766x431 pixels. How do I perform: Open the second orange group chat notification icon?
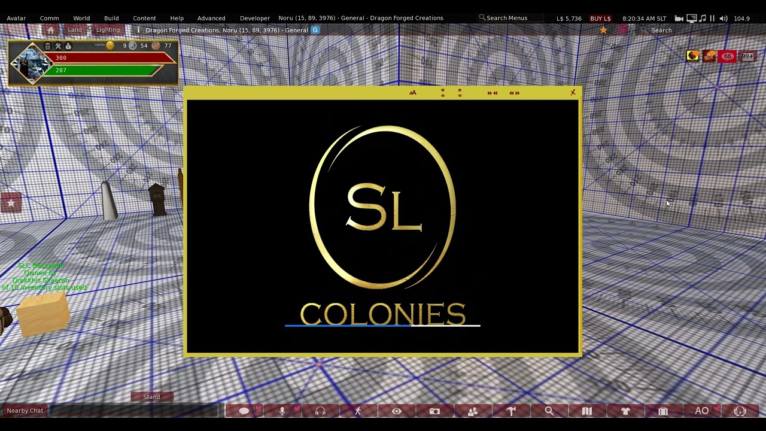click(x=710, y=56)
